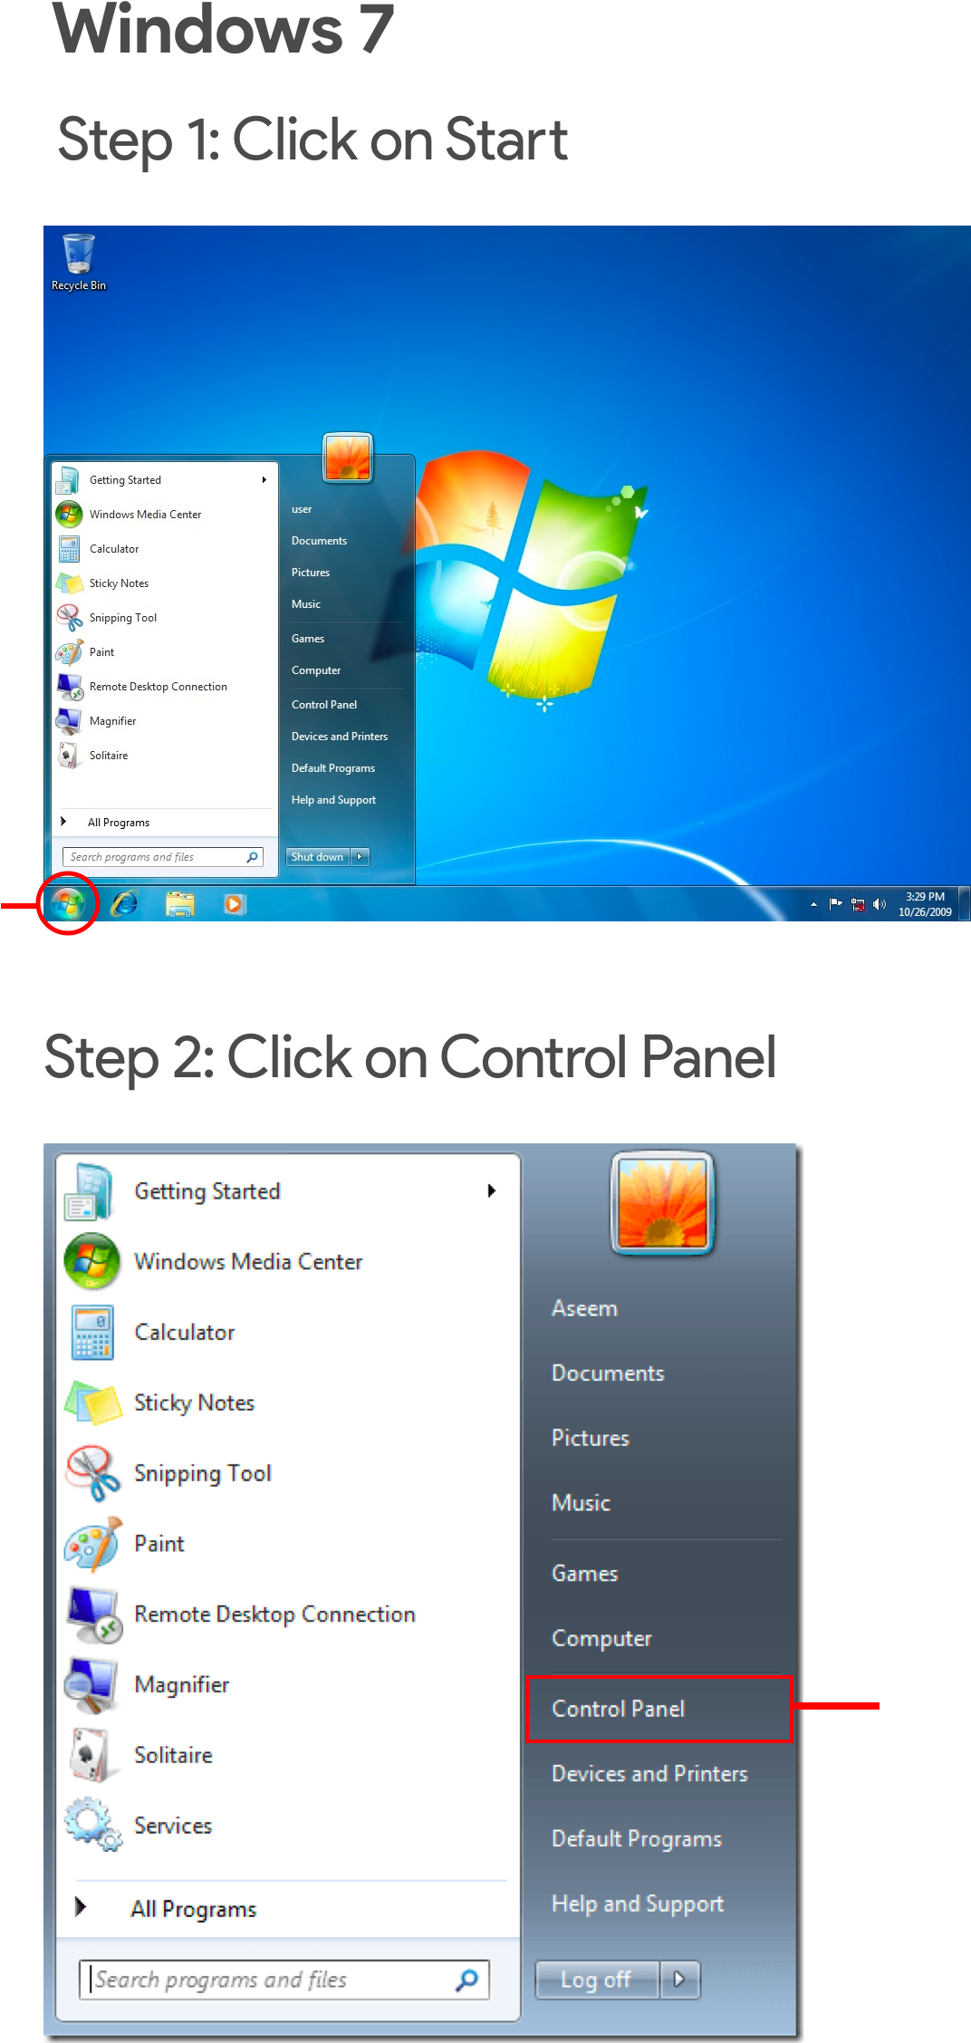The width and height of the screenshot is (971, 2043).
Task: Click the Start orb on the taskbar
Action: [x=68, y=903]
